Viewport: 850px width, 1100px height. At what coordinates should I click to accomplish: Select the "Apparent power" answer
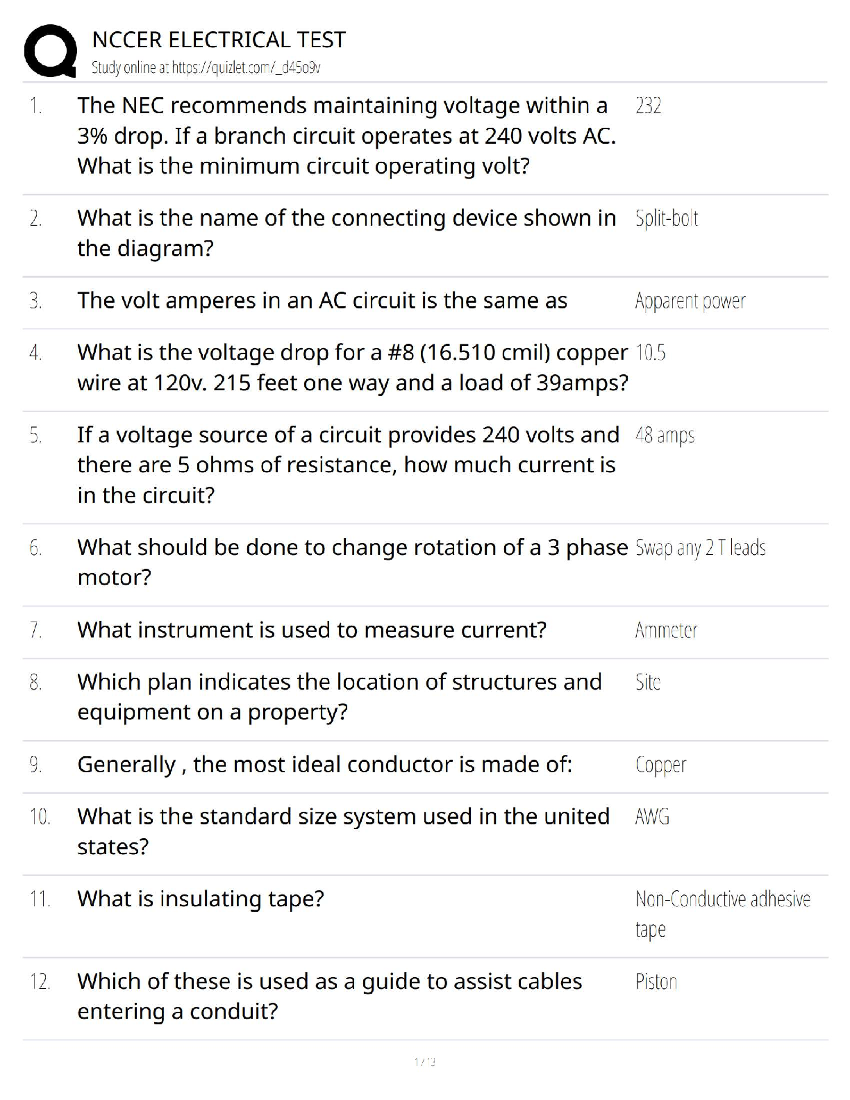(690, 301)
